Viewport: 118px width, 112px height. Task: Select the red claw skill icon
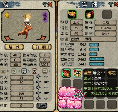[x=66, y=73]
